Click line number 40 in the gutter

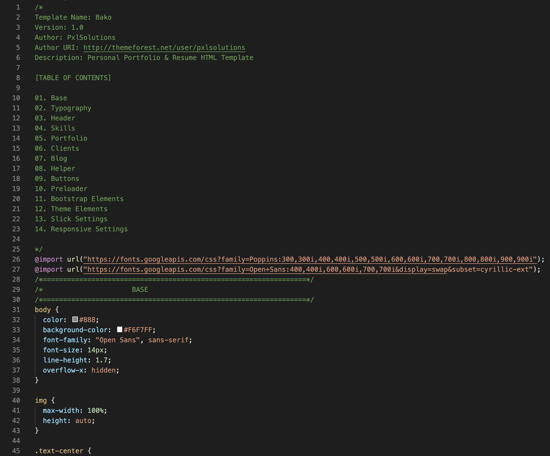[16, 401]
